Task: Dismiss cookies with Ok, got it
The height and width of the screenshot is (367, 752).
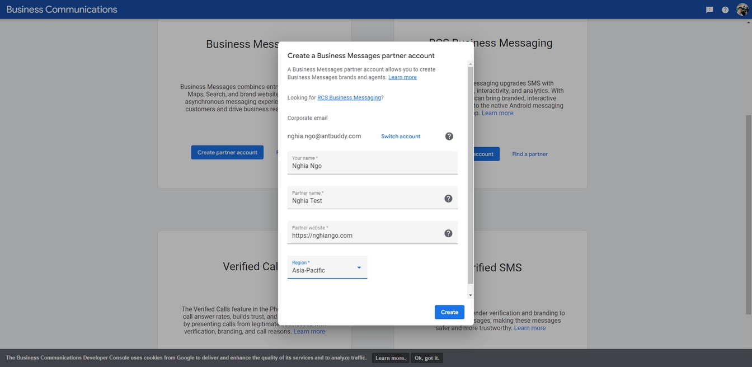Action: pos(427,358)
